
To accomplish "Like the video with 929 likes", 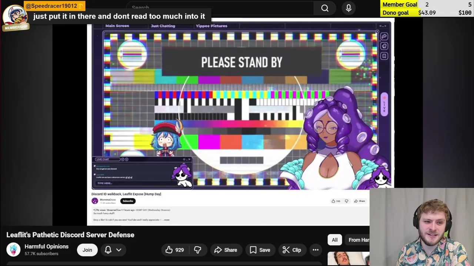I will 174,250.
